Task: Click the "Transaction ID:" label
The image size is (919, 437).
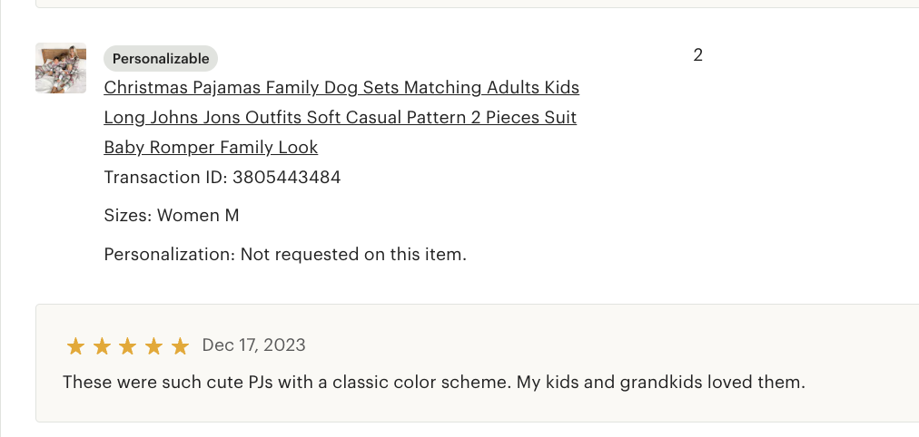Action: (x=166, y=178)
